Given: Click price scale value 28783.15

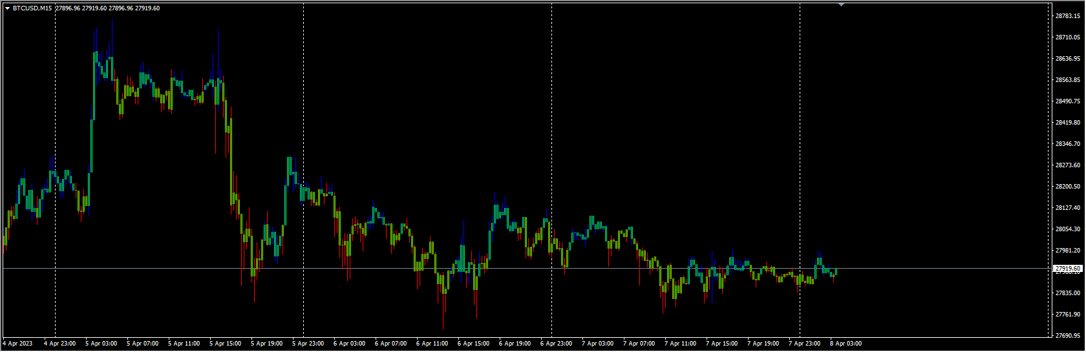Looking at the screenshot, I should pyautogui.click(x=1068, y=16).
